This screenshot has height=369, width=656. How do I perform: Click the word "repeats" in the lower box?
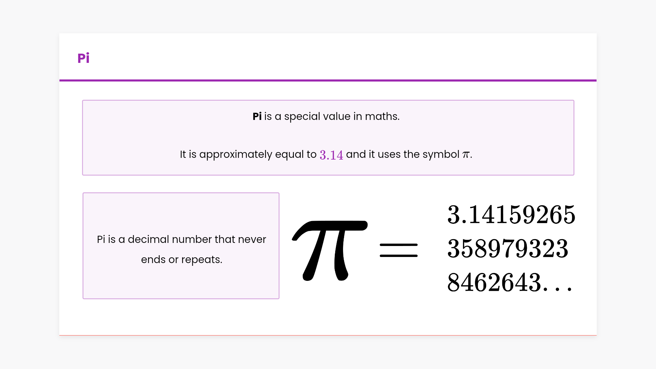[x=201, y=260]
